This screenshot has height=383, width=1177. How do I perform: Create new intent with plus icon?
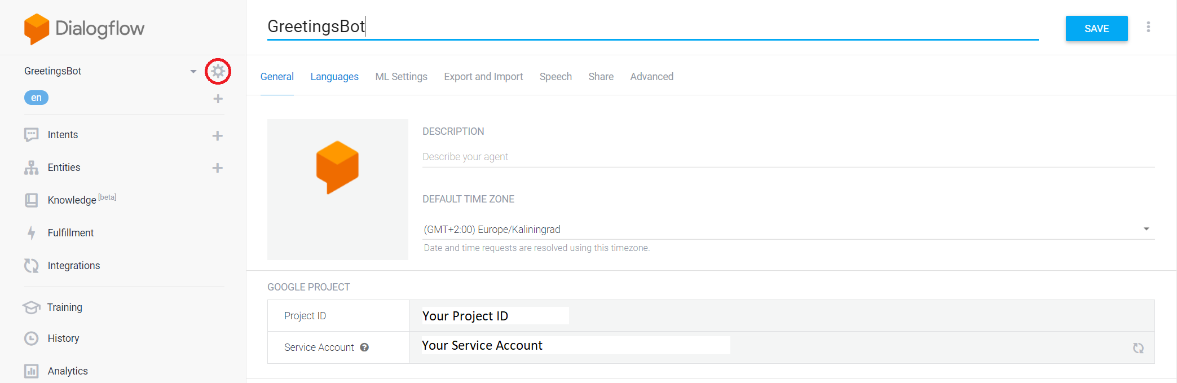[217, 135]
